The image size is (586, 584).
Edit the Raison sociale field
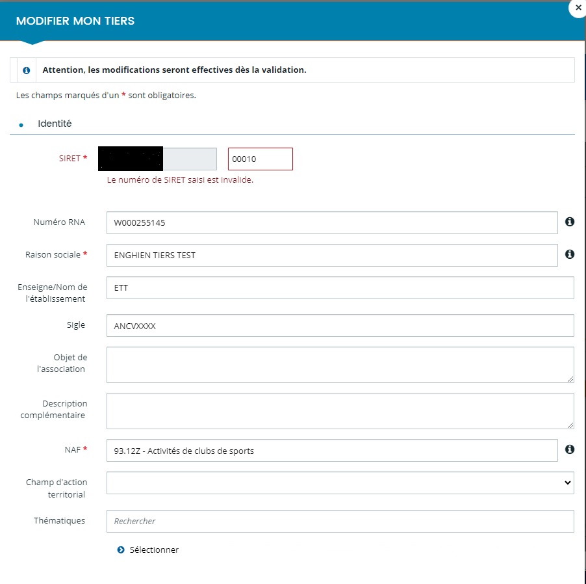coord(332,255)
